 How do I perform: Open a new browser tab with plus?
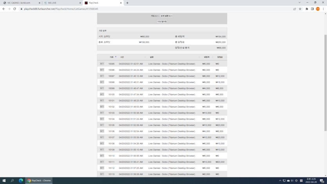[127, 3]
